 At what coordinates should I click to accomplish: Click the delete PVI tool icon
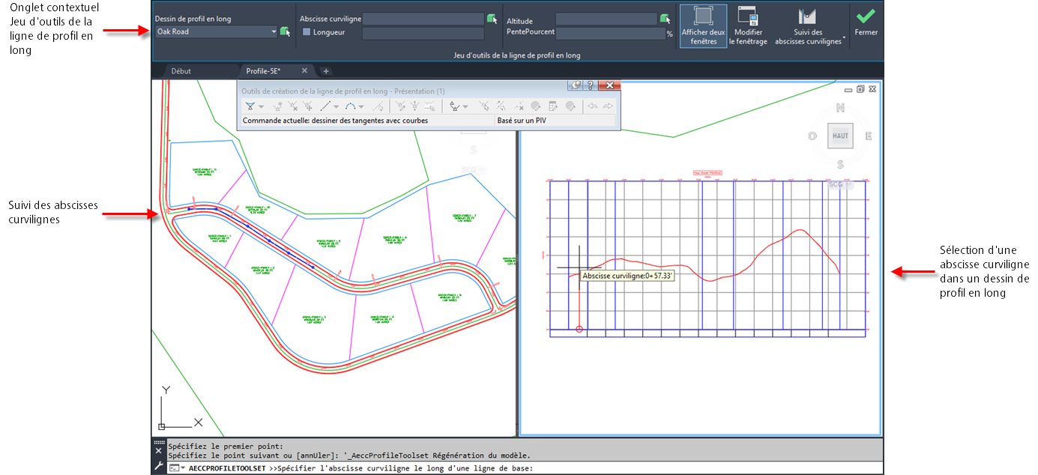[x=293, y=106]
